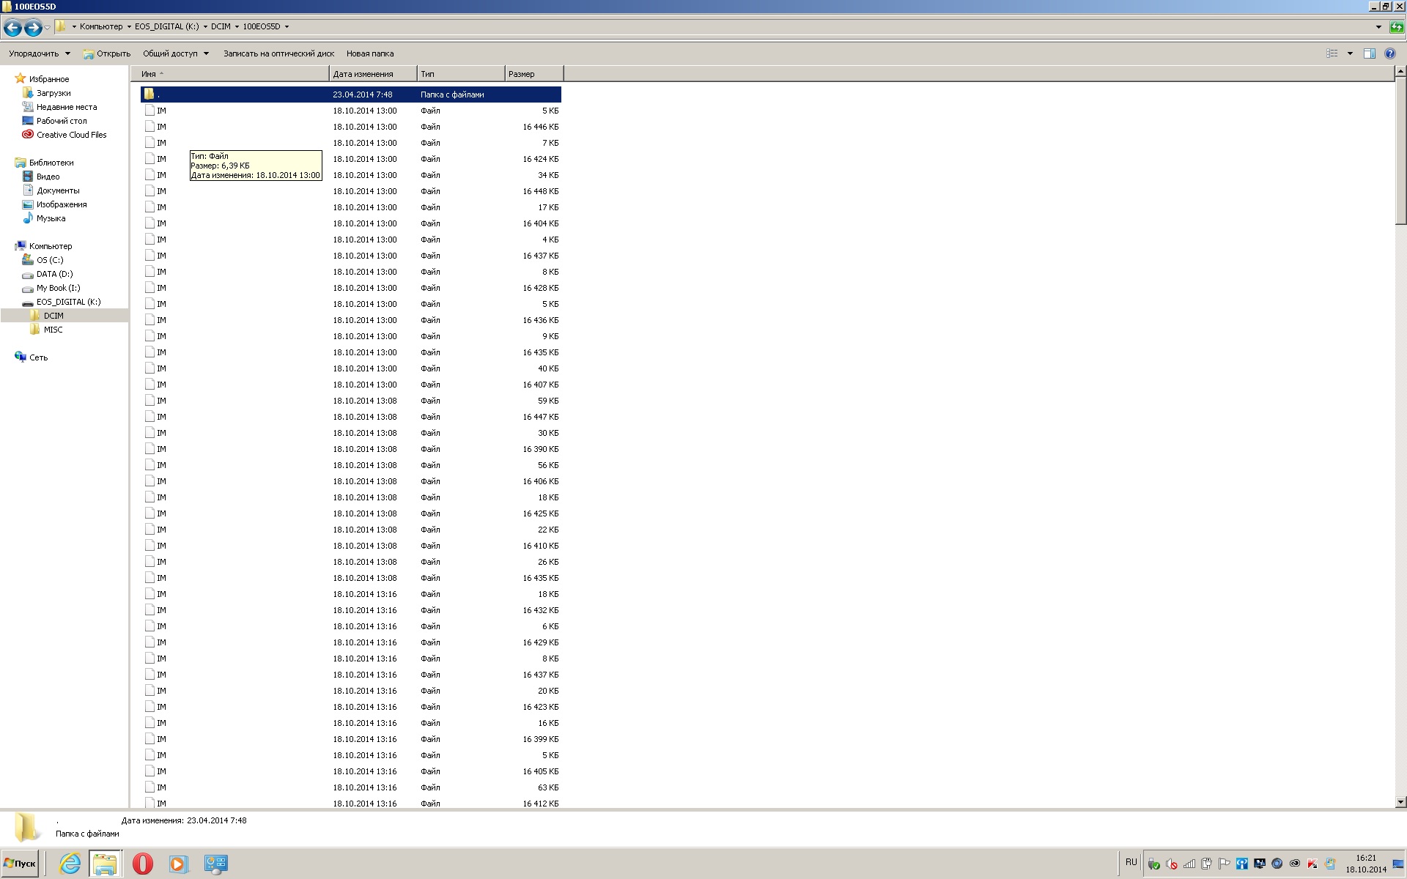This screenshot has width=1407, height=879.
Task: Toggle the preview pane icon
Action: tap(1369, 53)
